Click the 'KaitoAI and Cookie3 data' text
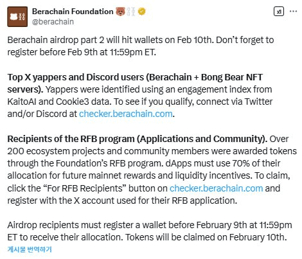This screenshot has height=259, width=302. 59,102
